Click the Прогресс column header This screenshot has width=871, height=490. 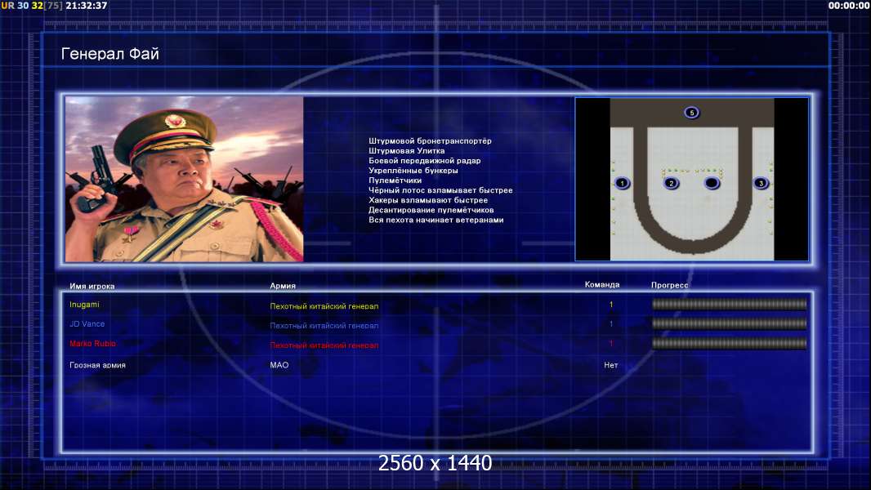[670, 286]
